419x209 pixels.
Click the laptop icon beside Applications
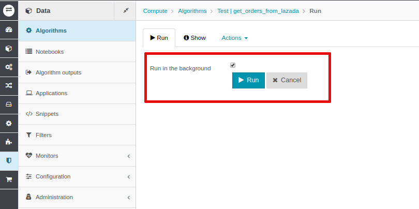[x=28, y=93]
